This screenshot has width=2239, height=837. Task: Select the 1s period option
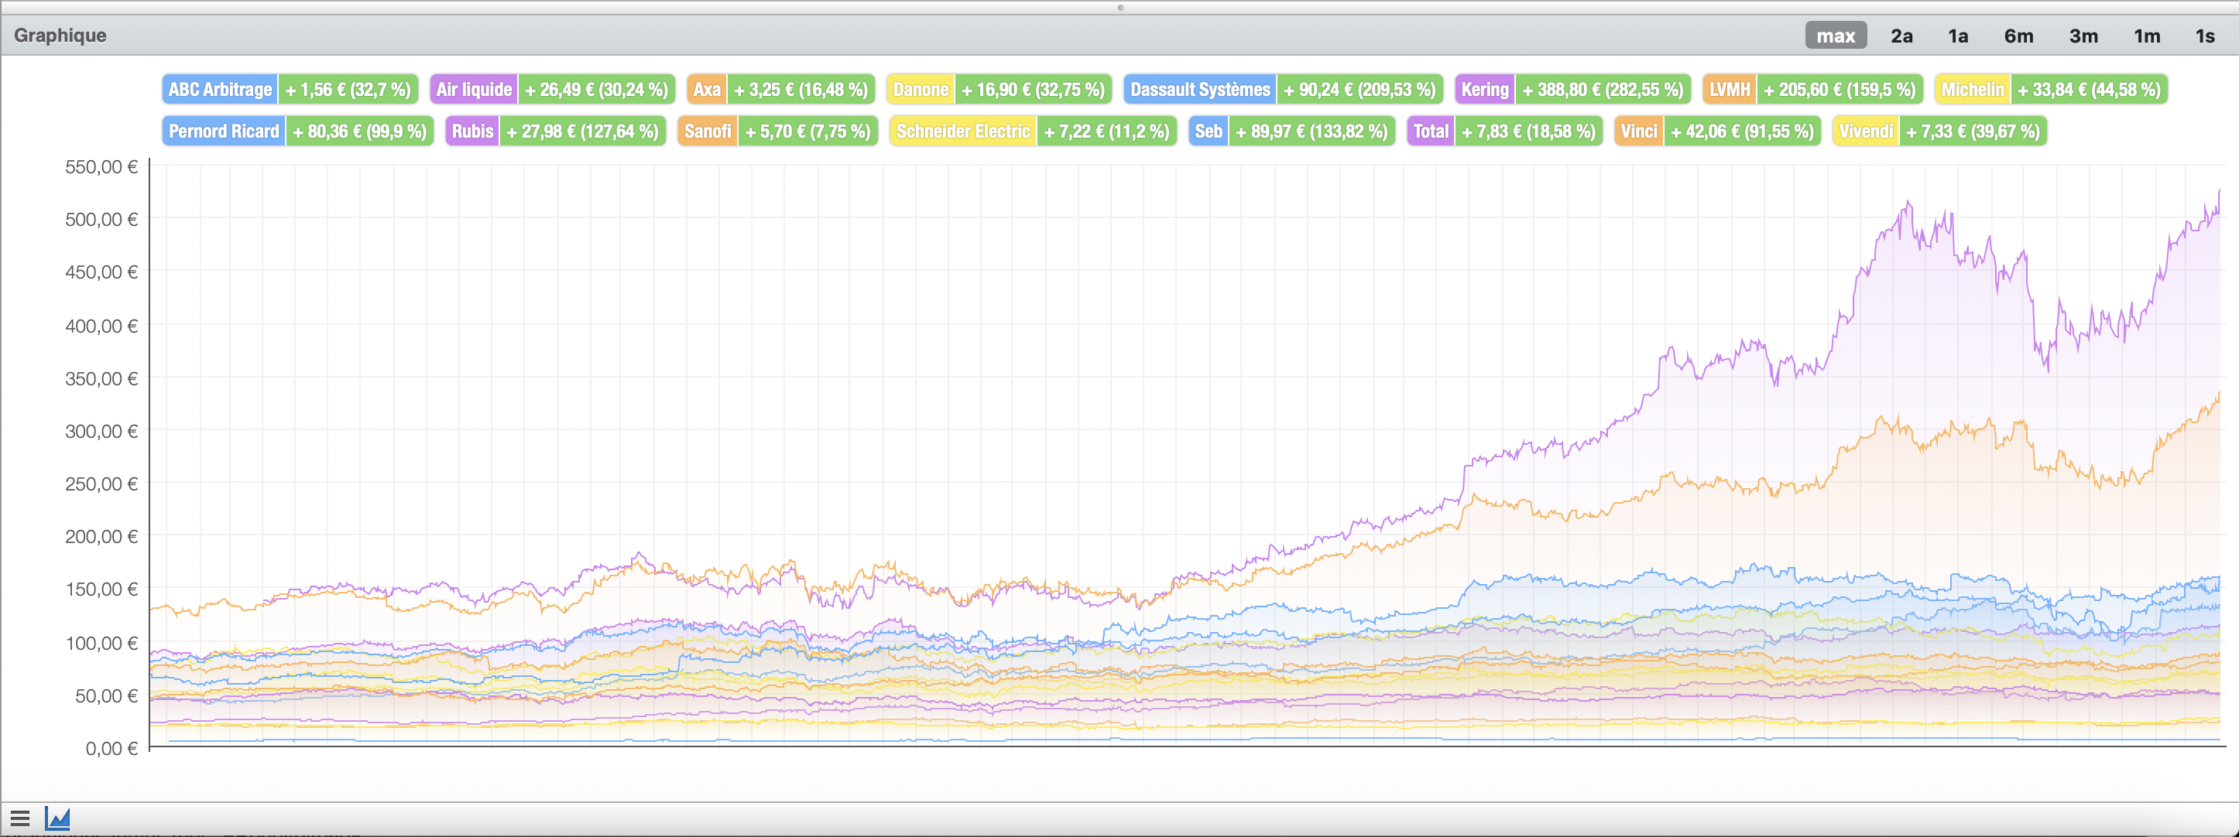click(2204, 36)
